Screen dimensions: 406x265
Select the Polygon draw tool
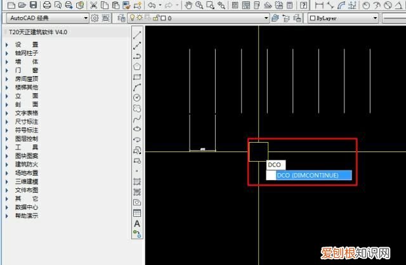tap(137, 66)
